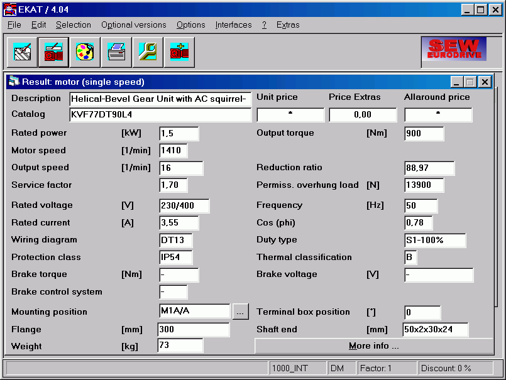Screen dimensions: 506x380
Task: Click the Unit price field
Action: click(290, 115)
